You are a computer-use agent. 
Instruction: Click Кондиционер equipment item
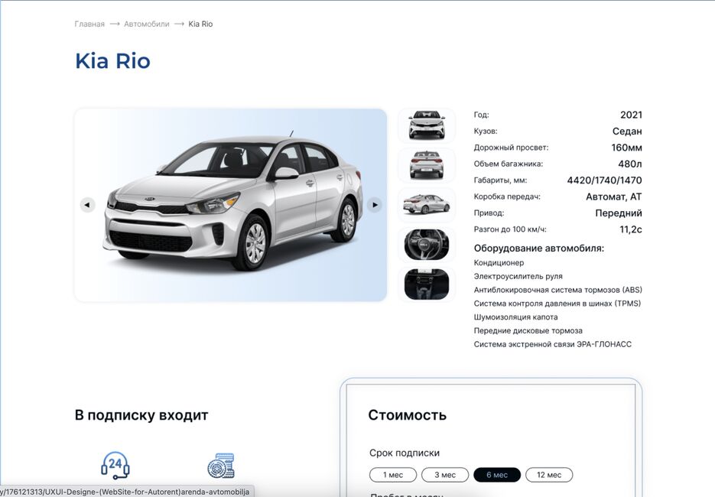click(x=499, y=262)
